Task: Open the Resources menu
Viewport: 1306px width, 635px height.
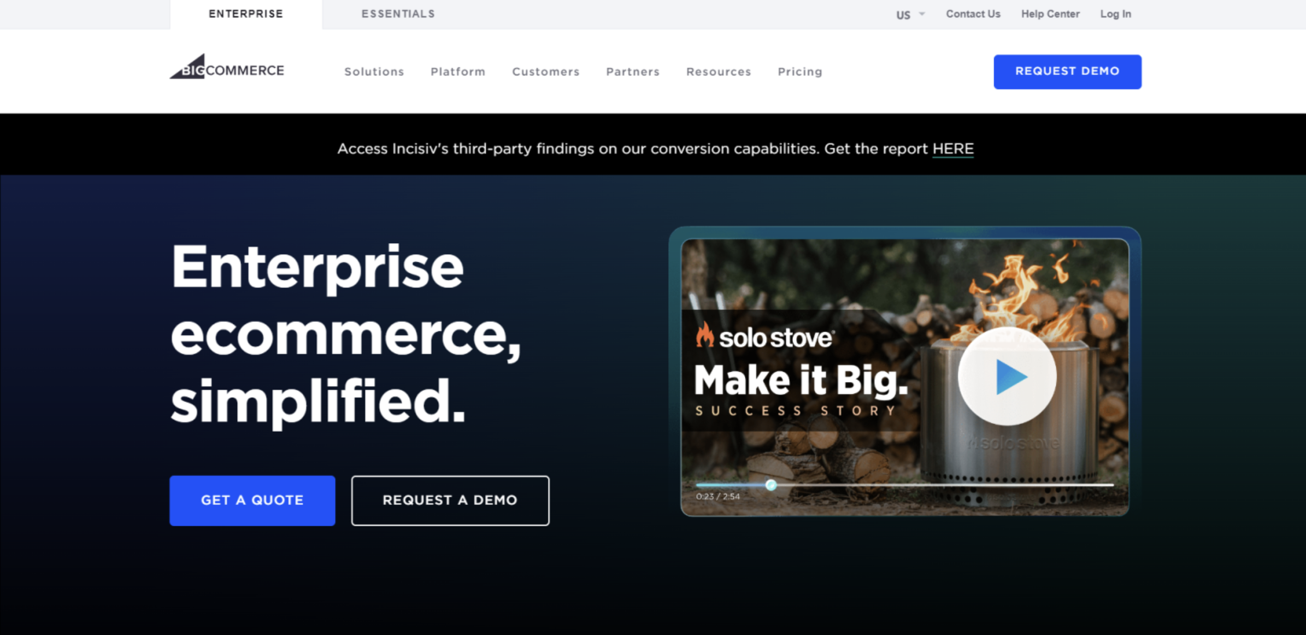Action: coord(719,72)
